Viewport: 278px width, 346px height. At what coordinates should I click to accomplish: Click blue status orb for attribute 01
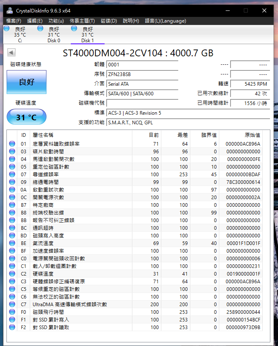pyautogui.click(x=12, y=144)
